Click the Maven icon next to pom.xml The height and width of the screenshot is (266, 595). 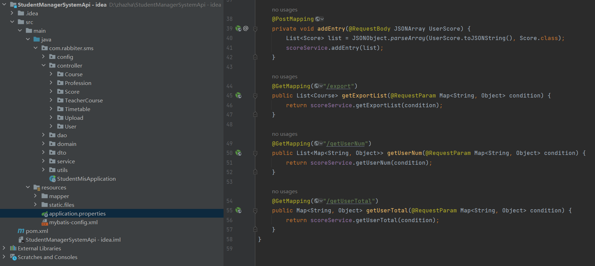pos(21,231)
